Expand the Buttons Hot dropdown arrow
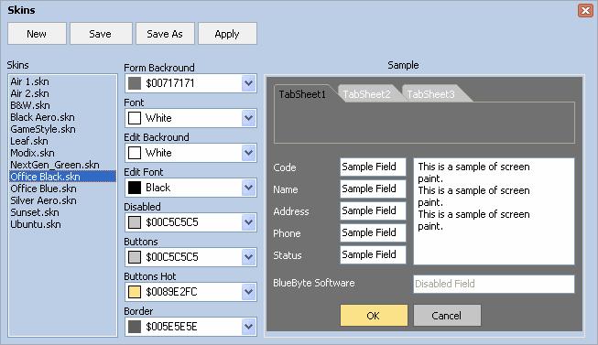The height and width of the screenshot is (345, 598). 249,292
